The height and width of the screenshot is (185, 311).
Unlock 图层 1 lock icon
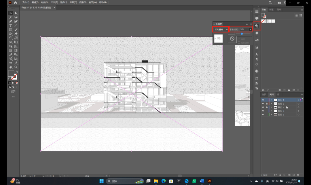pyautogui.click(x=267, y=107)
